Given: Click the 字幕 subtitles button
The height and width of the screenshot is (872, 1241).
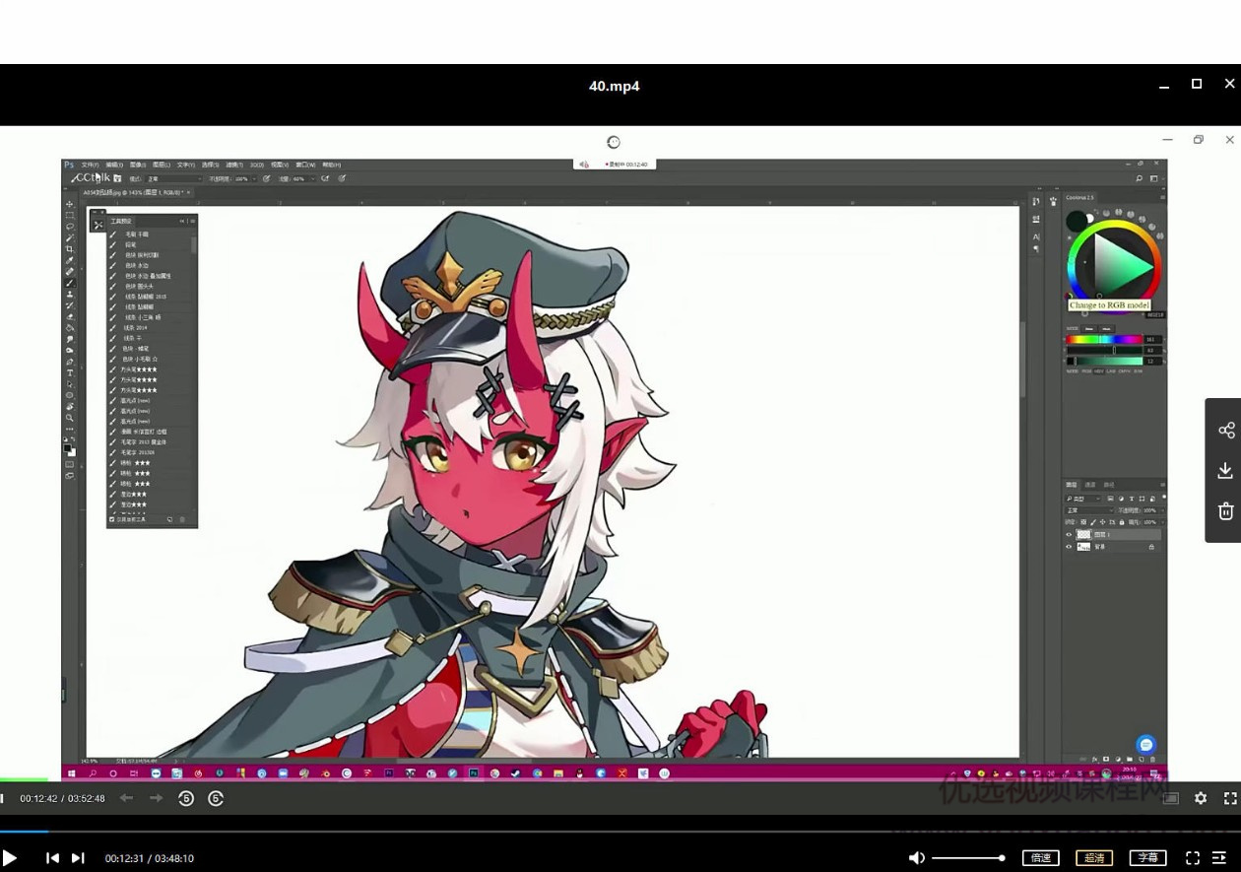Looking at the screenshot, I should [x=1147, y=858].
